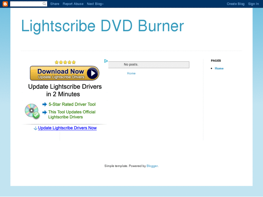The image size is (263, 197).
Task: Click This Tool Updates Official Lightscribe Drivers text
Action: click(x=72, y=114)
